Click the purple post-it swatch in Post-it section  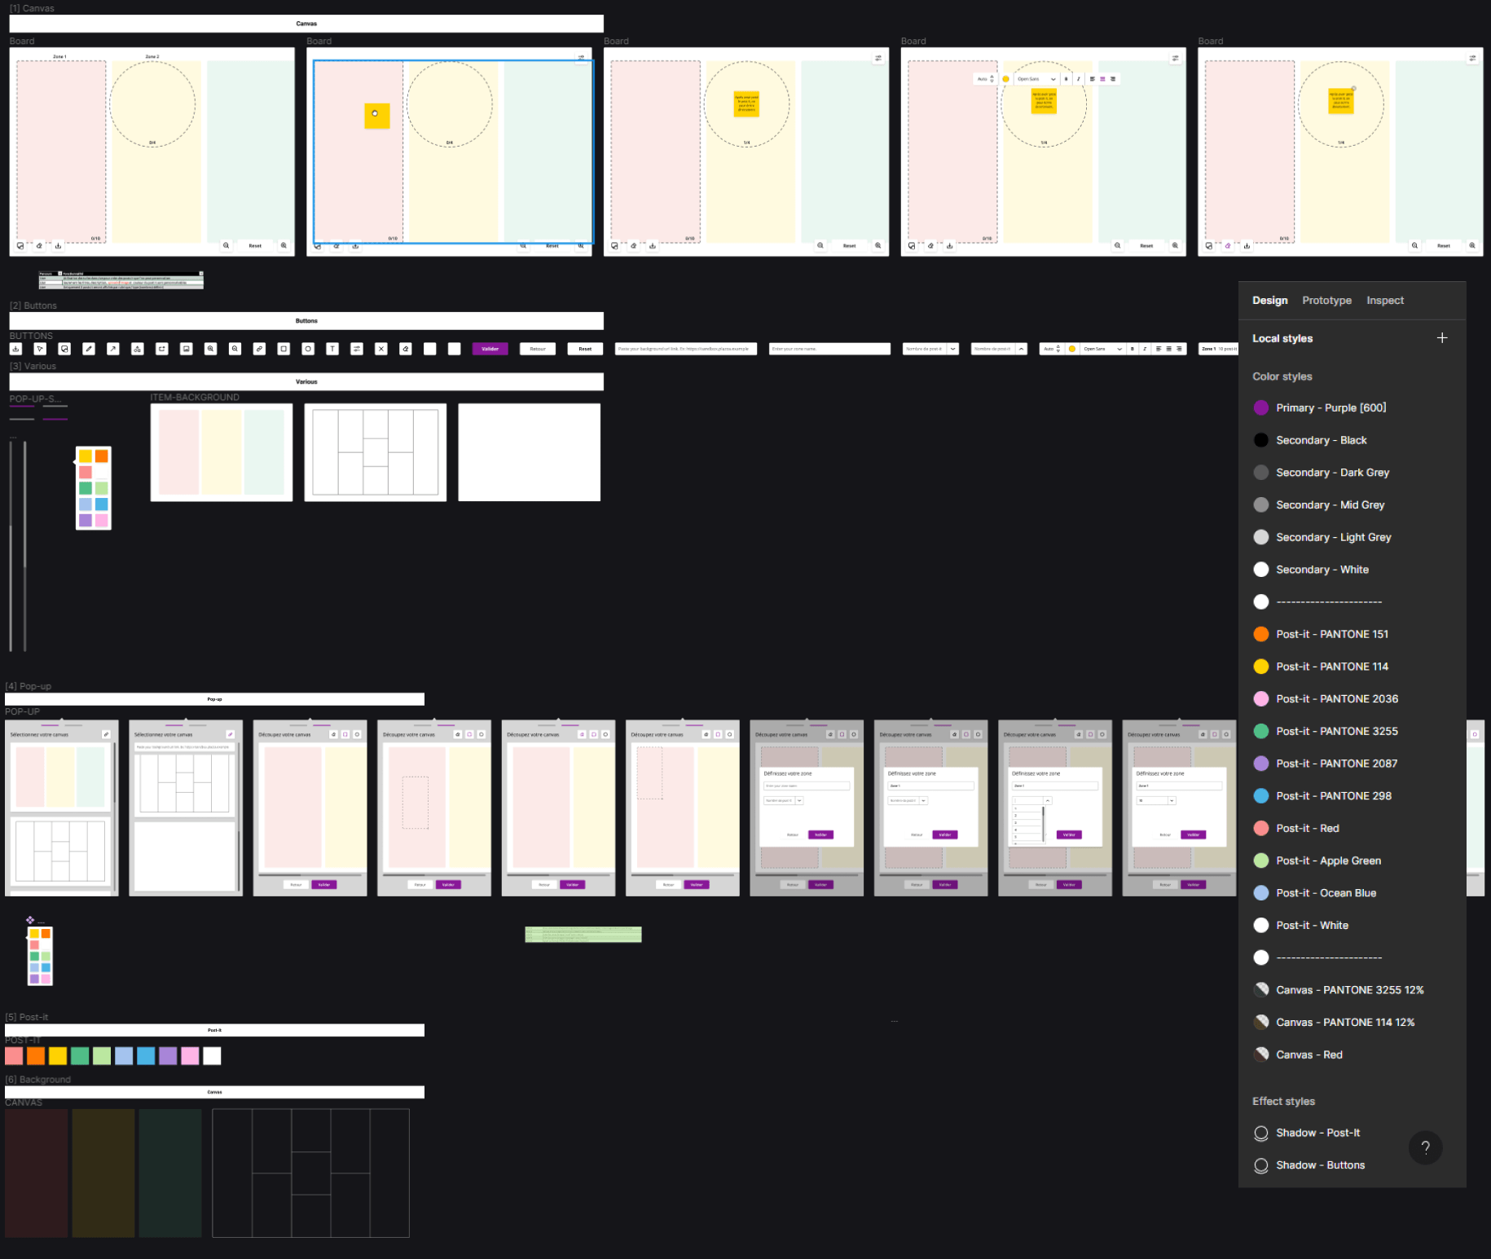168,1056
